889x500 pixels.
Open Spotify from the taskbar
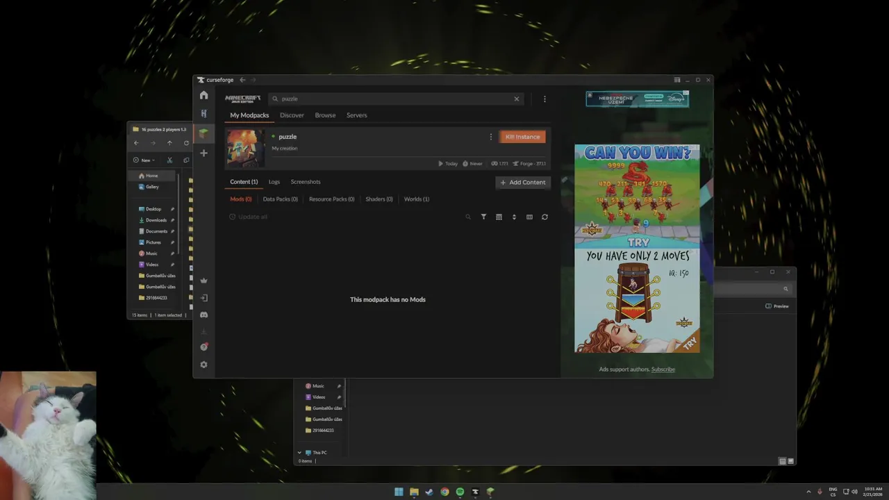[460, 492]
